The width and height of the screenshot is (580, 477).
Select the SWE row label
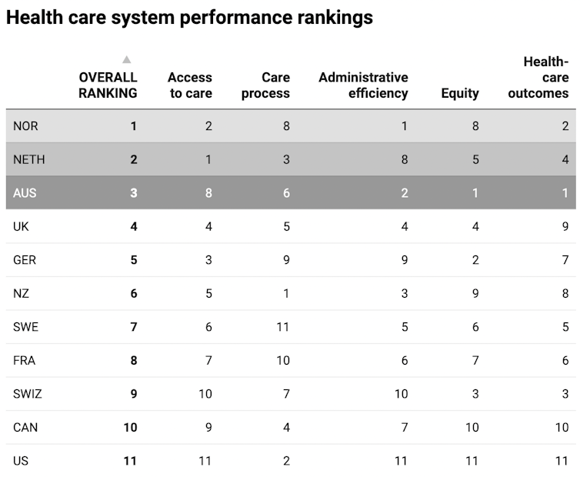(25, 327)
